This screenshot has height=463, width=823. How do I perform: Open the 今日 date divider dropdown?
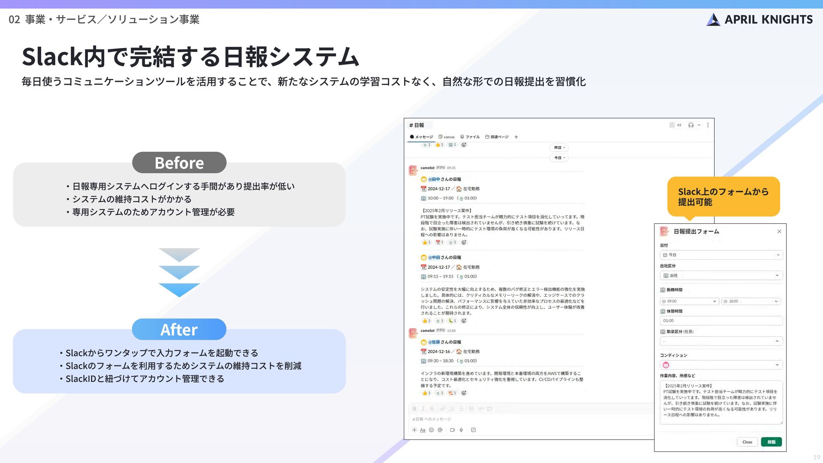559,158
